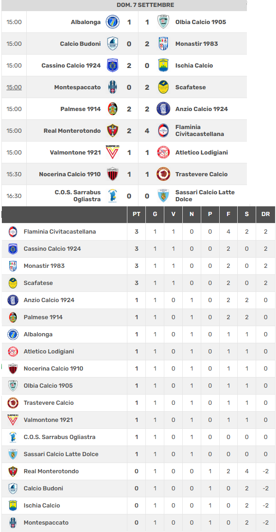Open Monastir 1983 team in fixtures list

(197, 44)
